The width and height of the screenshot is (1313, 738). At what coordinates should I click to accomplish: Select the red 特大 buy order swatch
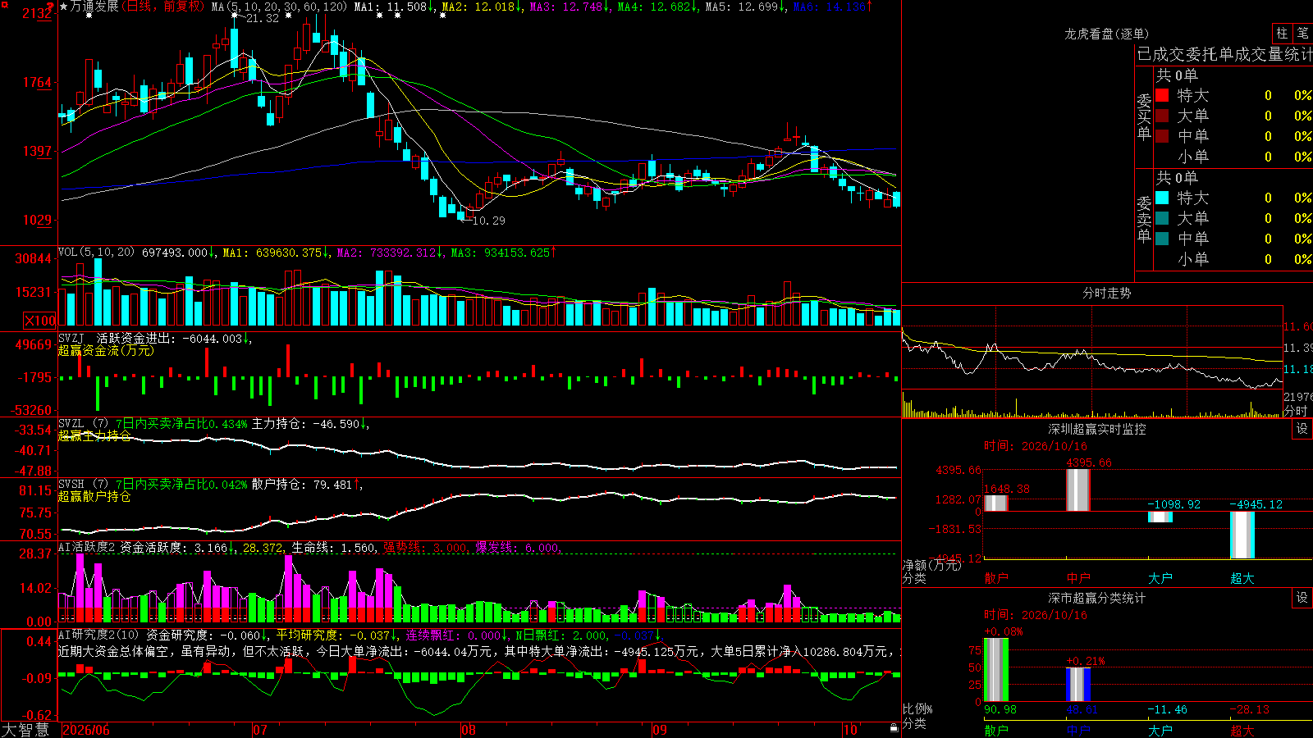click(x=1162, y=95)
